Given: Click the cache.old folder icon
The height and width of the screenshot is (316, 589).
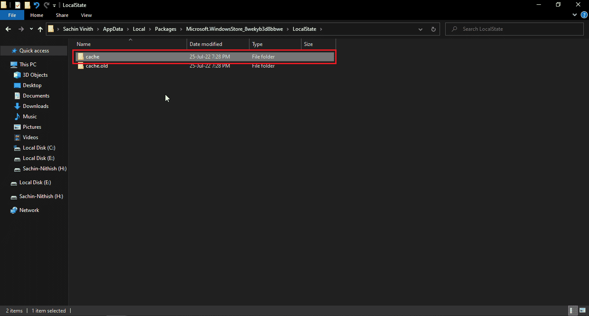Looking at the screenshot, I should coord(81,66).
